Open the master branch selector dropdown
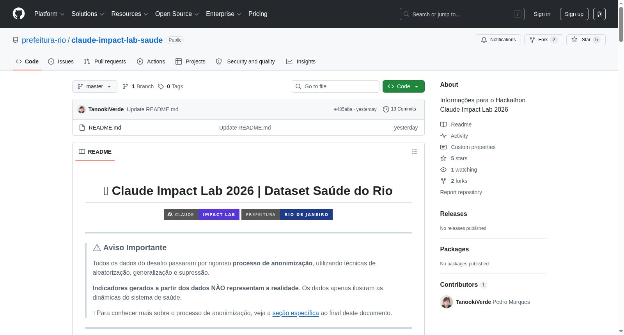Viewport: 624px width, 335px height. click(x=95, y=86)
